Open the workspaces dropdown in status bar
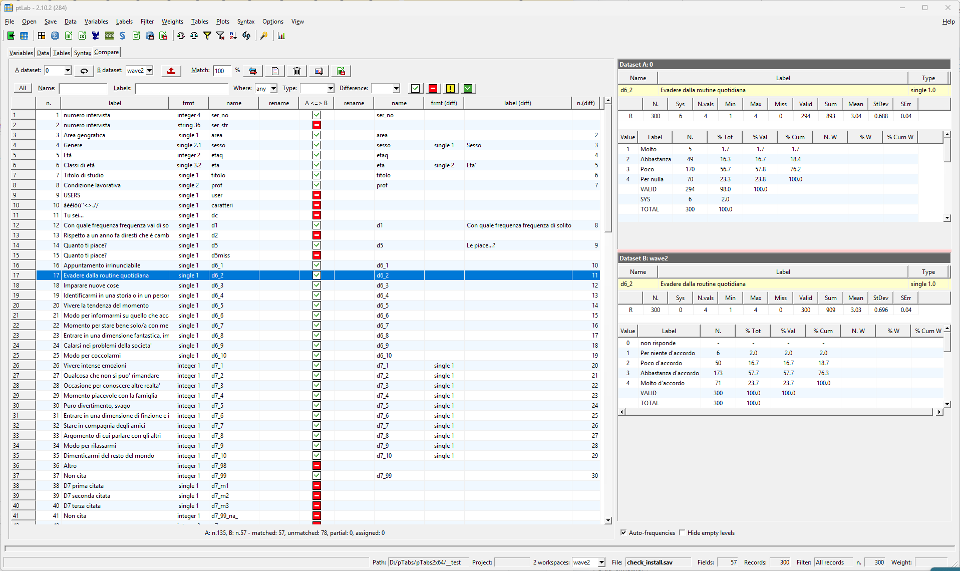 pos(601,562)
